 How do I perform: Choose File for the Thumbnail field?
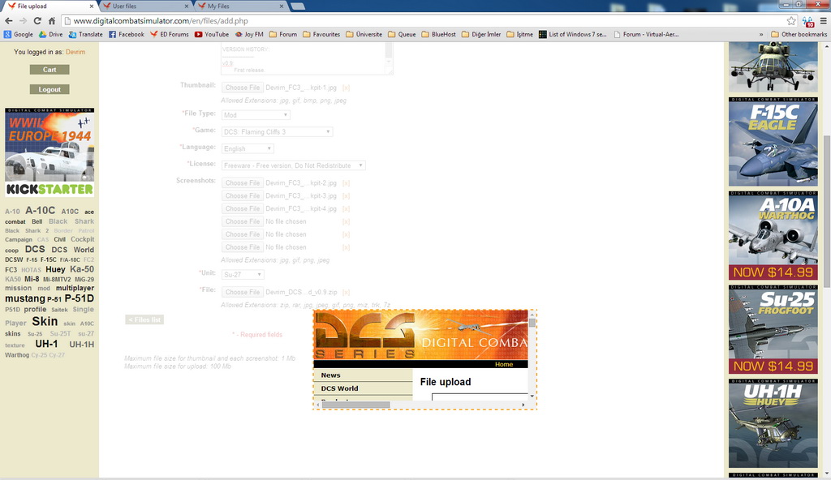(242, 88)
